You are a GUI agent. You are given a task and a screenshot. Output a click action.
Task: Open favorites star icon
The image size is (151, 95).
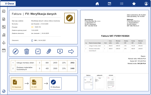[134, 4]
